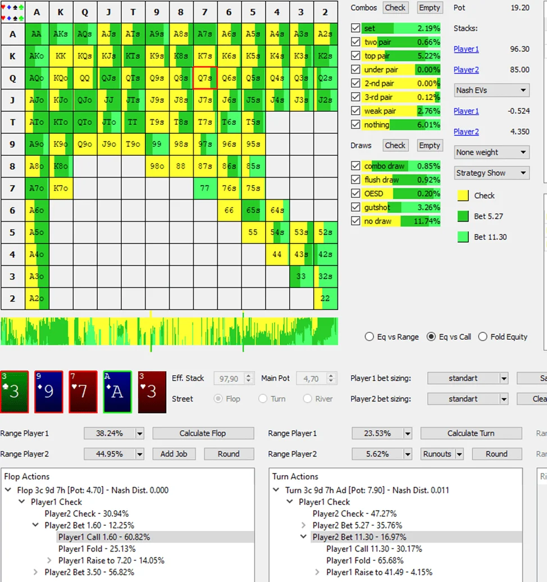Click the yellow Check color swatch
The height and width of the screenshot is (582, 547).
(463, 196)
